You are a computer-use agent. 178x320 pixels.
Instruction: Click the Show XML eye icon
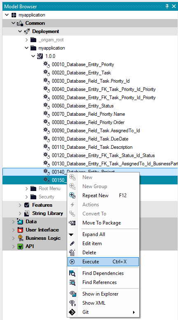coord(73,303)
